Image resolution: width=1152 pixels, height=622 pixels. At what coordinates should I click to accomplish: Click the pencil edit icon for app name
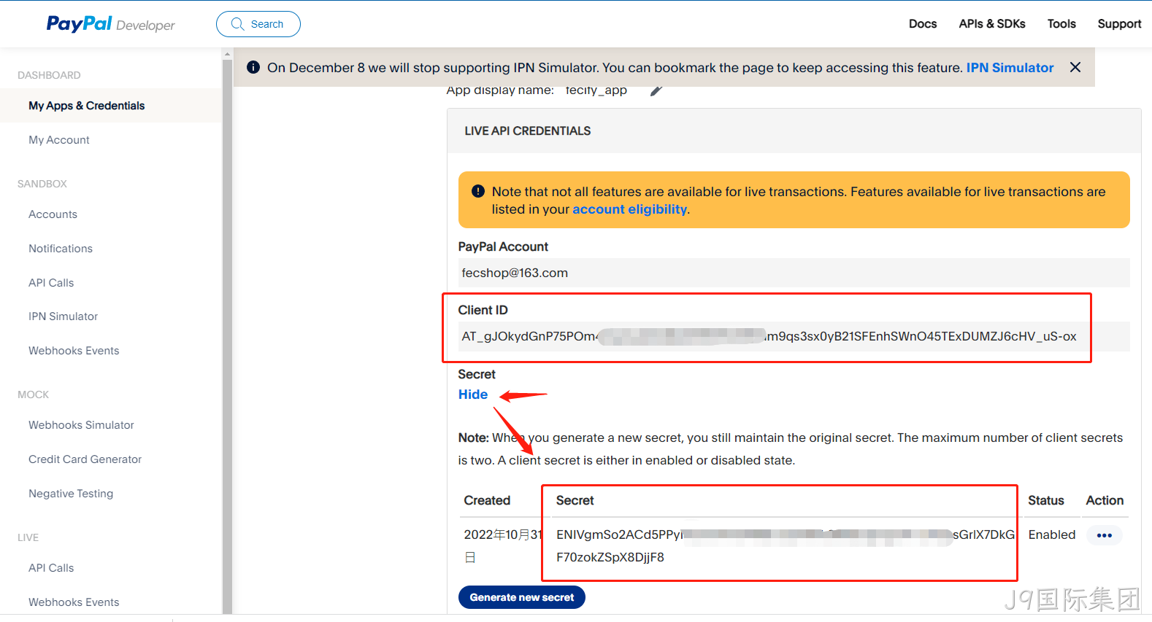[656, 91]
